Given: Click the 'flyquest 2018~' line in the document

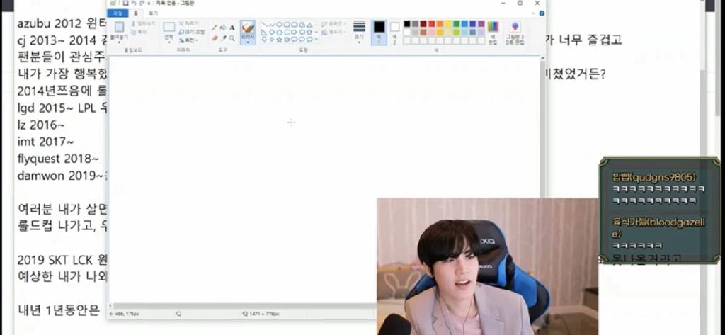Looking at the screenshot, I should pyautogui.click(x=58, y=159).
